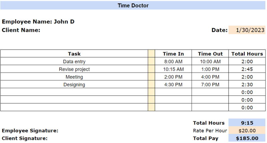The height and width of the screenshot is (143, 267).
Task: Select the 'Meeting' task cell
Action: pos(74,77)
